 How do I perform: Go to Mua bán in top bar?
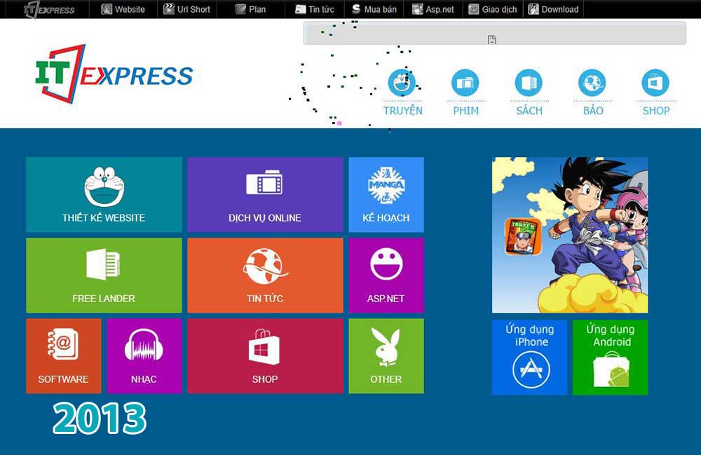coord(374,9)
